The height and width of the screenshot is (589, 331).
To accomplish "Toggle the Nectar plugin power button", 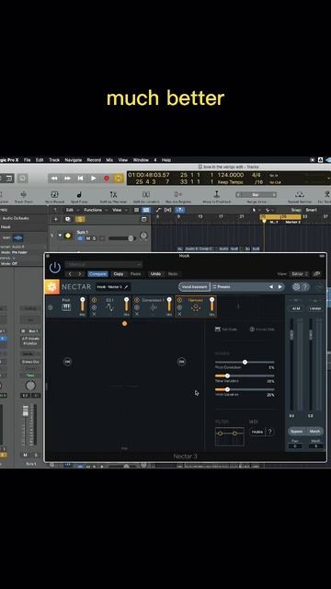I will coord(55,268).
